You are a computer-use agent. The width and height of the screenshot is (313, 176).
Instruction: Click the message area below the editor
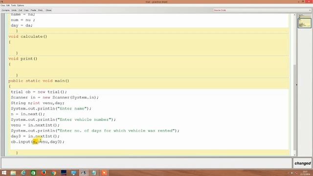[147, 163]
